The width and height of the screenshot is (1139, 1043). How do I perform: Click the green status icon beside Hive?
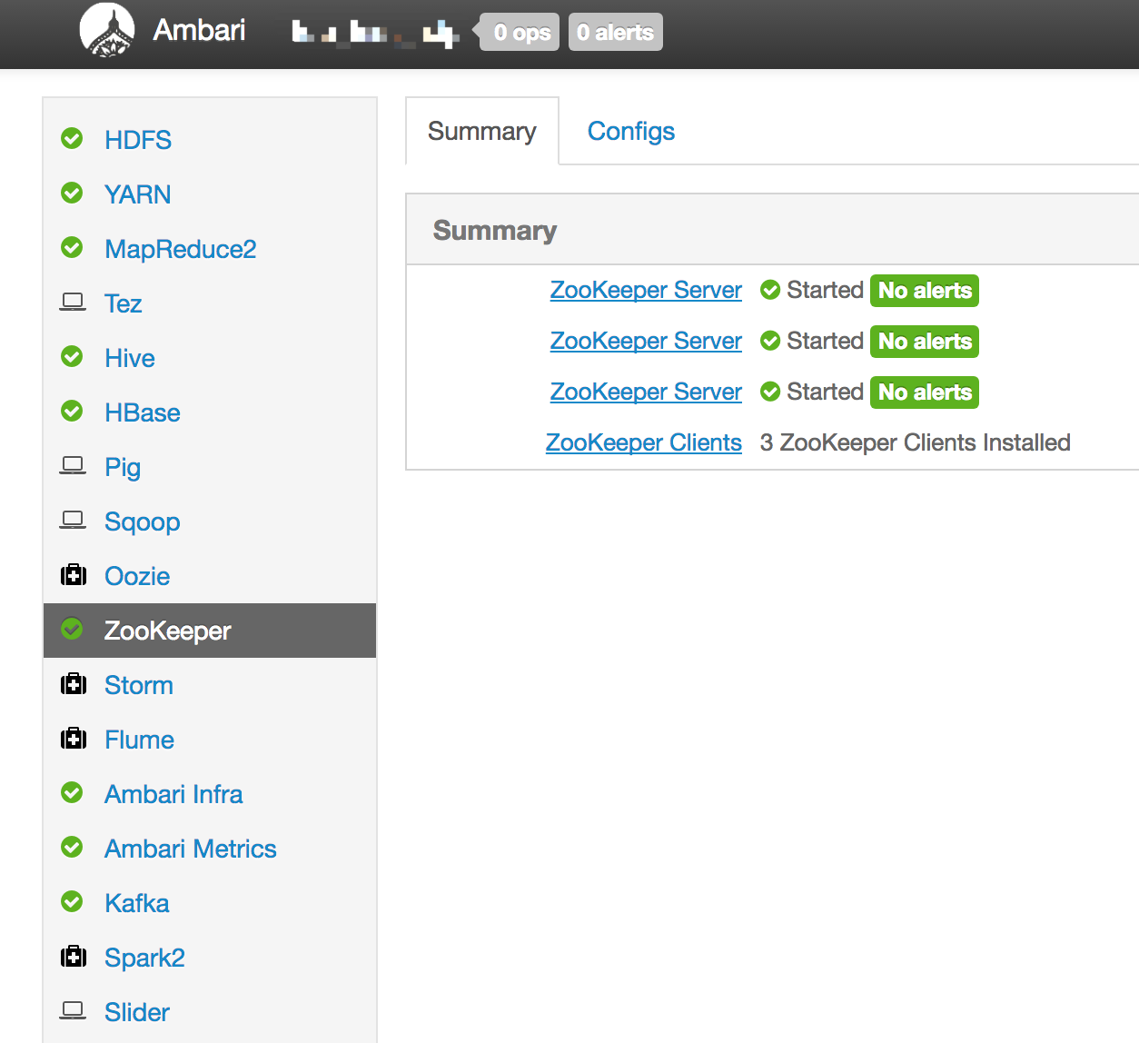[72, 356]
